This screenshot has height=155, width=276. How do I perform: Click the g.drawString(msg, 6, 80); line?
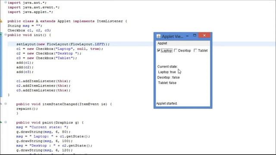click(x=43, y=132)
